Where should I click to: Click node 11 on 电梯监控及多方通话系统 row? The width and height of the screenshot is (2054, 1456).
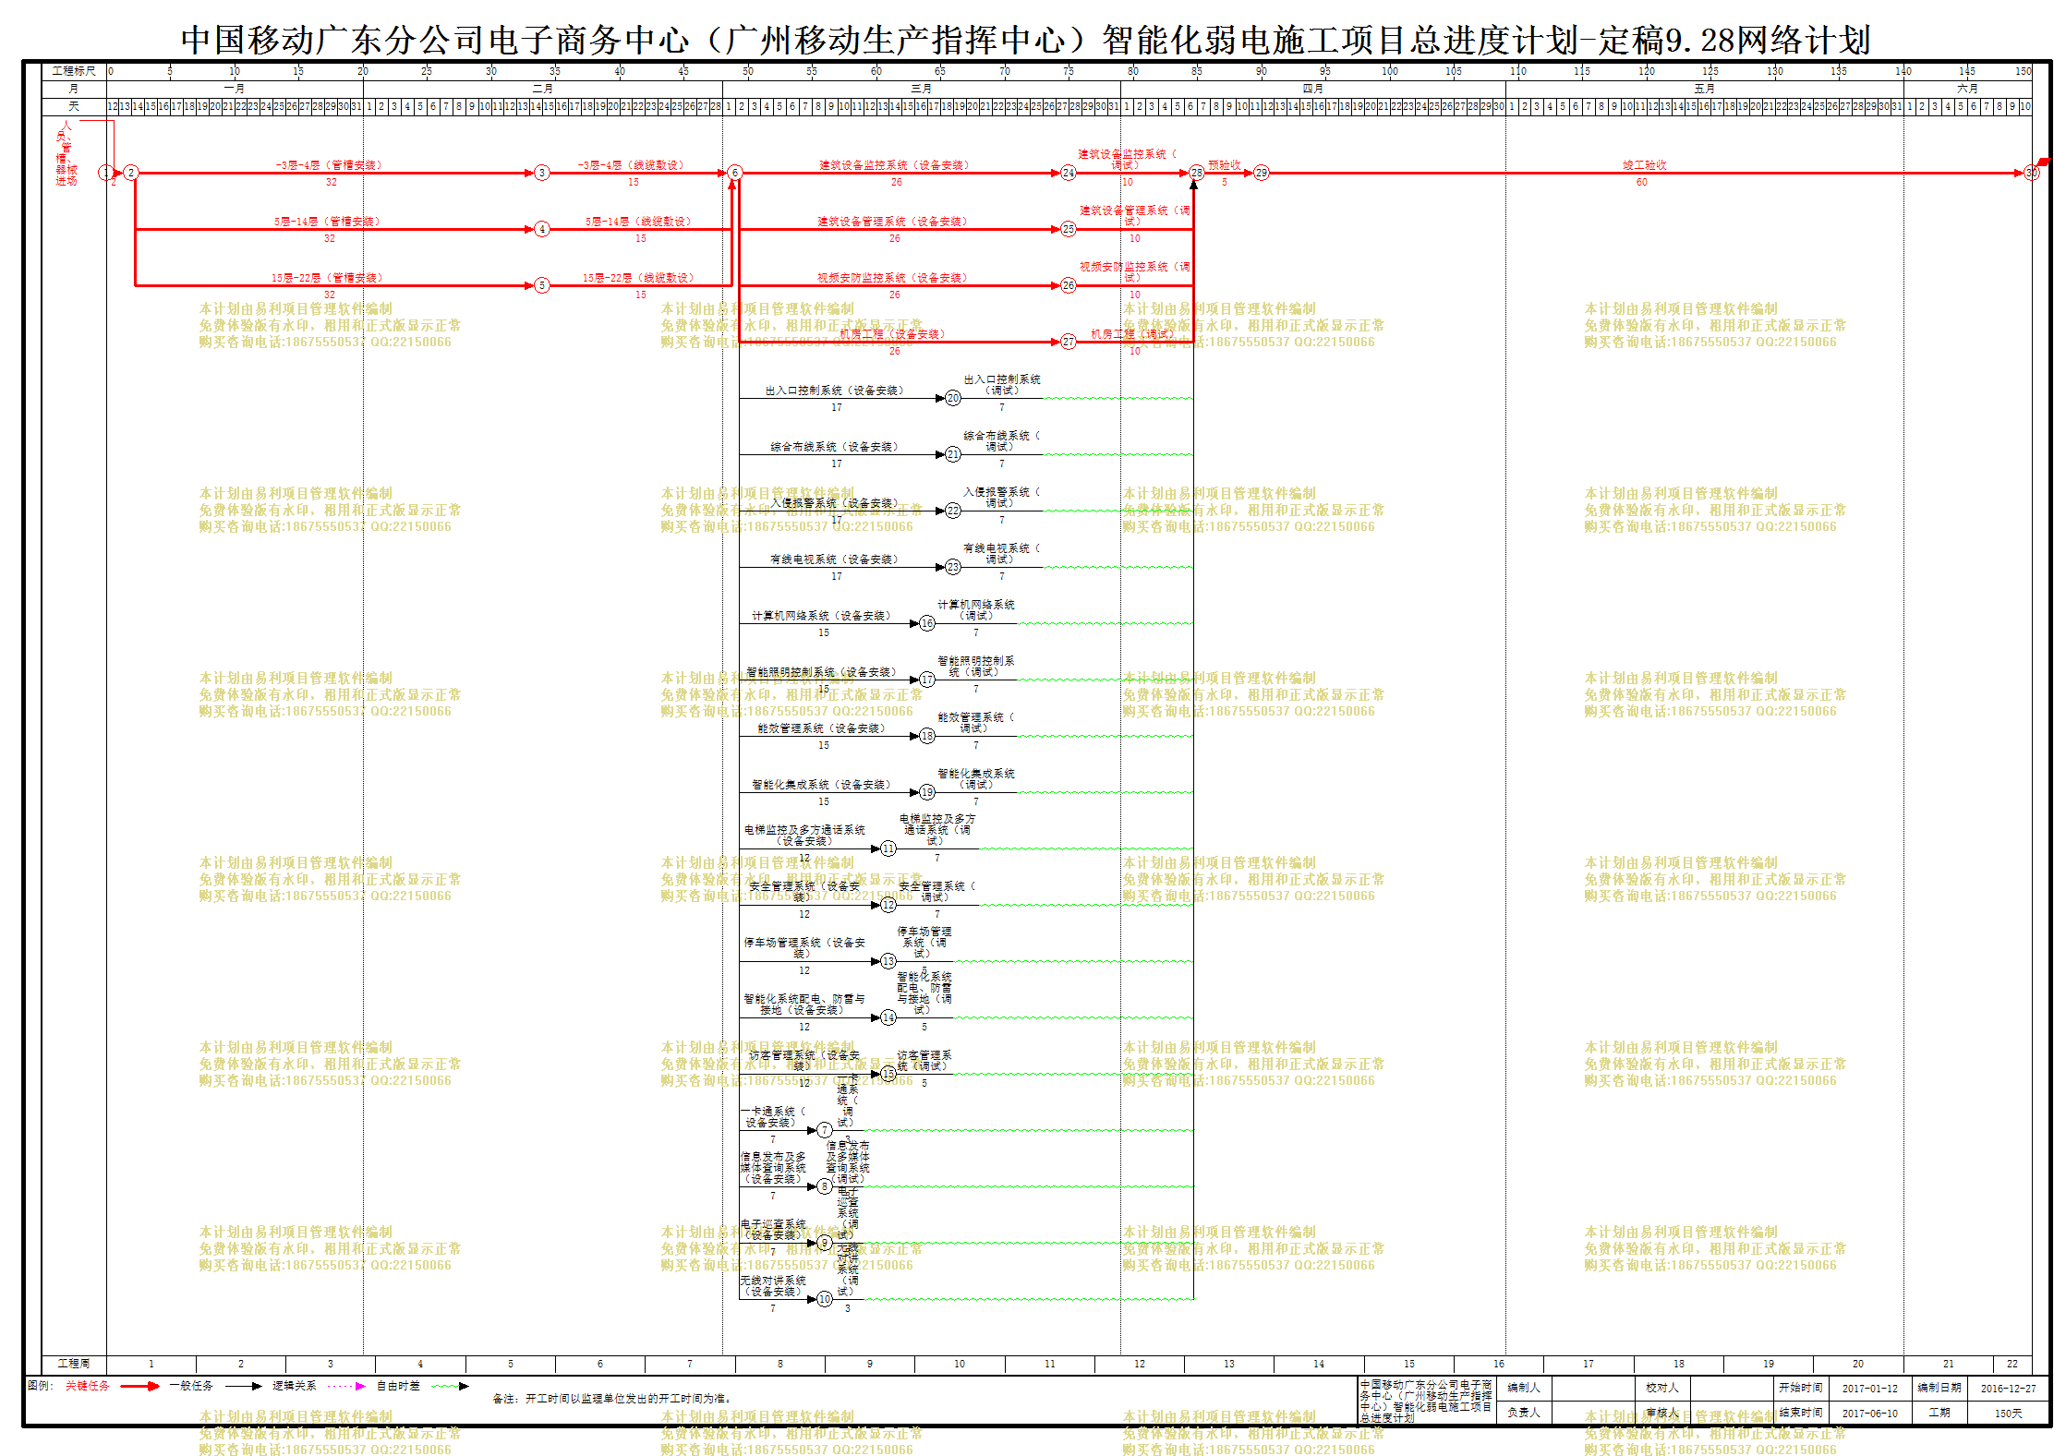tap(888, 848)
